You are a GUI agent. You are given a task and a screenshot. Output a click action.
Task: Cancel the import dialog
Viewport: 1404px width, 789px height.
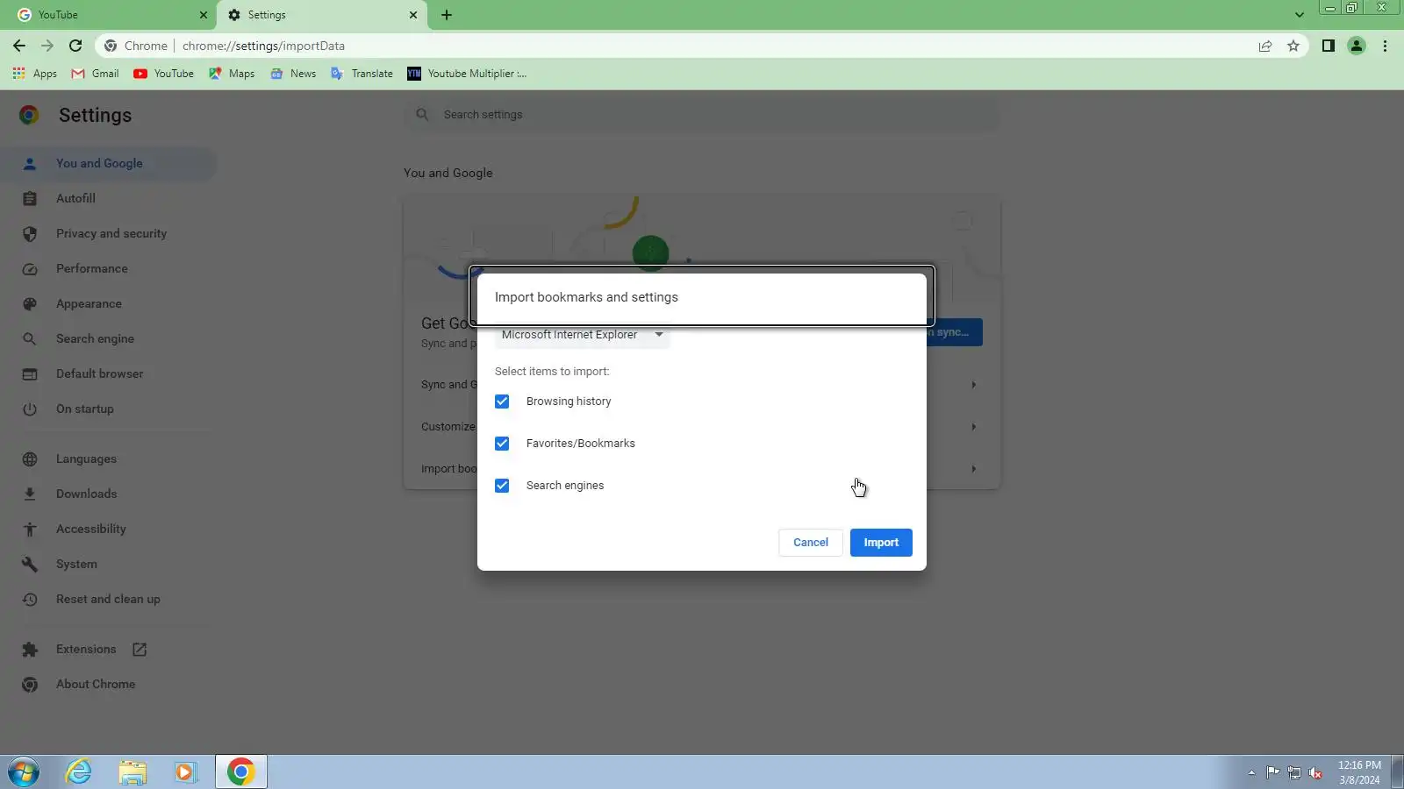811,543
